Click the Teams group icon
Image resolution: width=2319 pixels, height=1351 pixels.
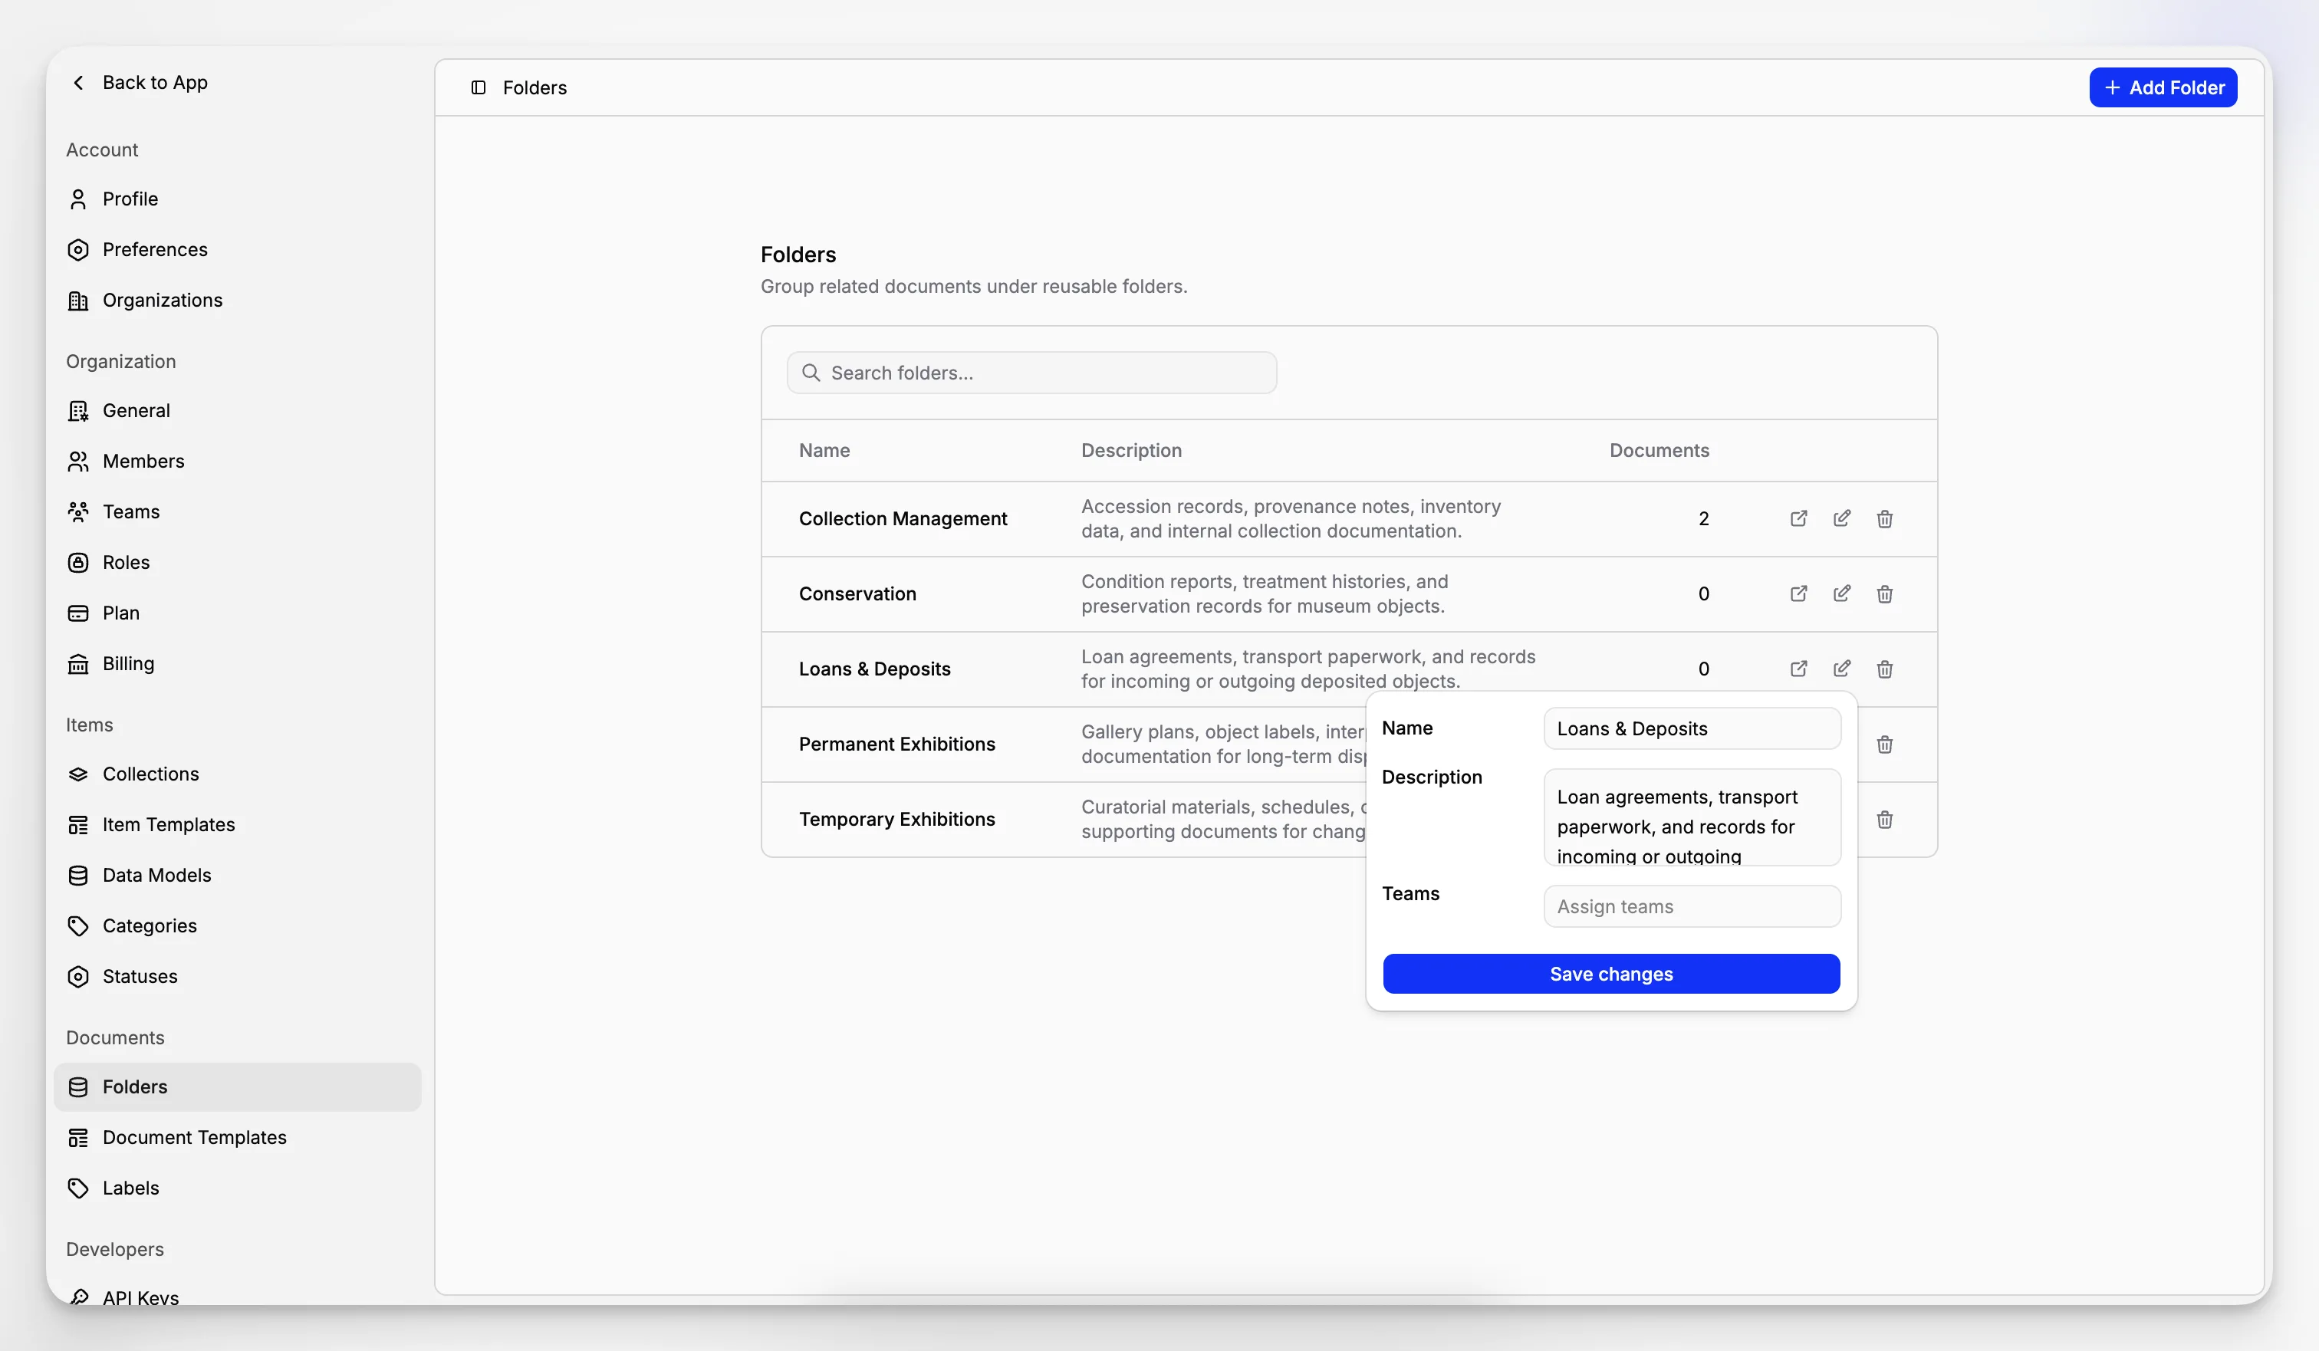click(78, 511)
